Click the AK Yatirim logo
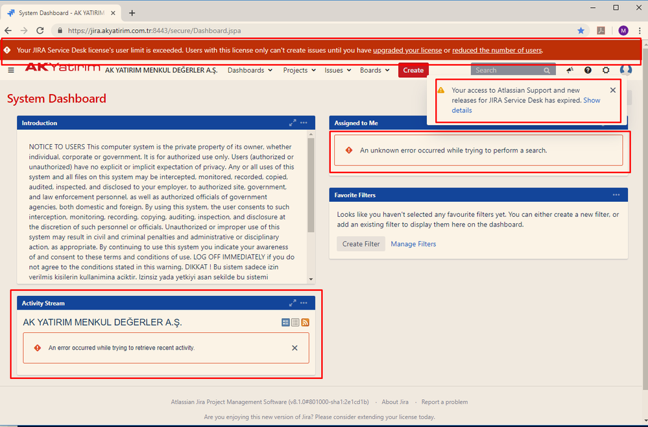Viewport: 648px width, 427px height. 62,67
